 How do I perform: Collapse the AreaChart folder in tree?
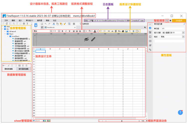point(8,36)
